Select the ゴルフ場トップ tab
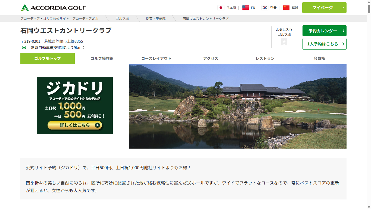Viewport: 371px width, 209px height. pyautogui.click(x=48, y=59)
